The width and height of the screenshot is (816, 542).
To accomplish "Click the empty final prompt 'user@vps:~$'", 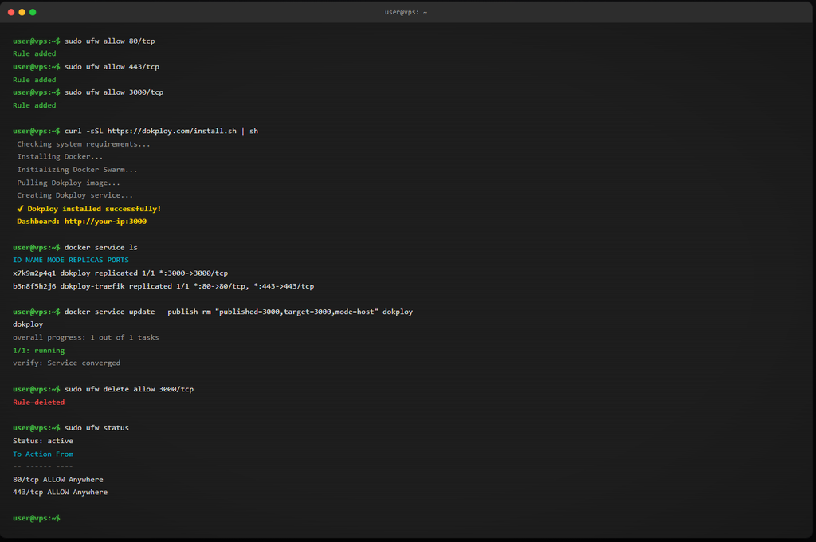I will 37,518.
